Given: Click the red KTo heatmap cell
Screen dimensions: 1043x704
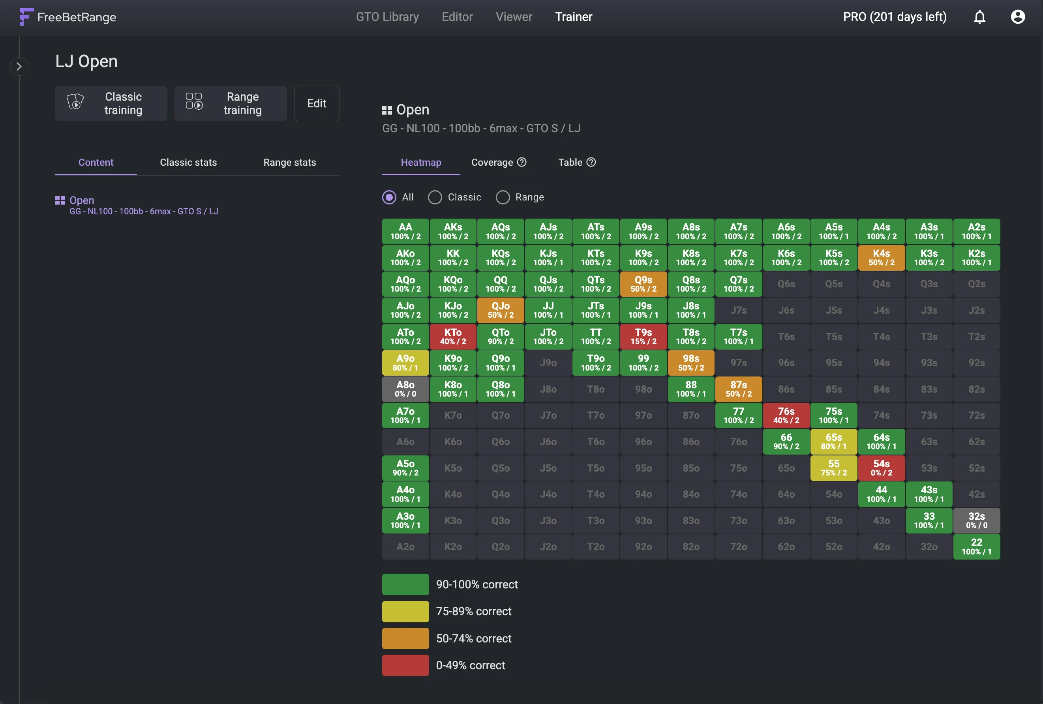Looking at the screenshot, I should 452,336.
